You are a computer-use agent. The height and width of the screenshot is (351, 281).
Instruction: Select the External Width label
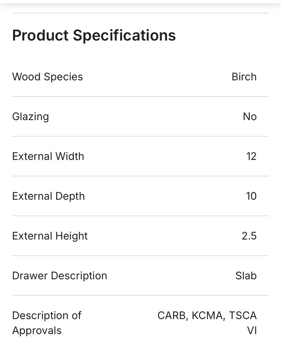pyautogui.click(x=48, y=157)
